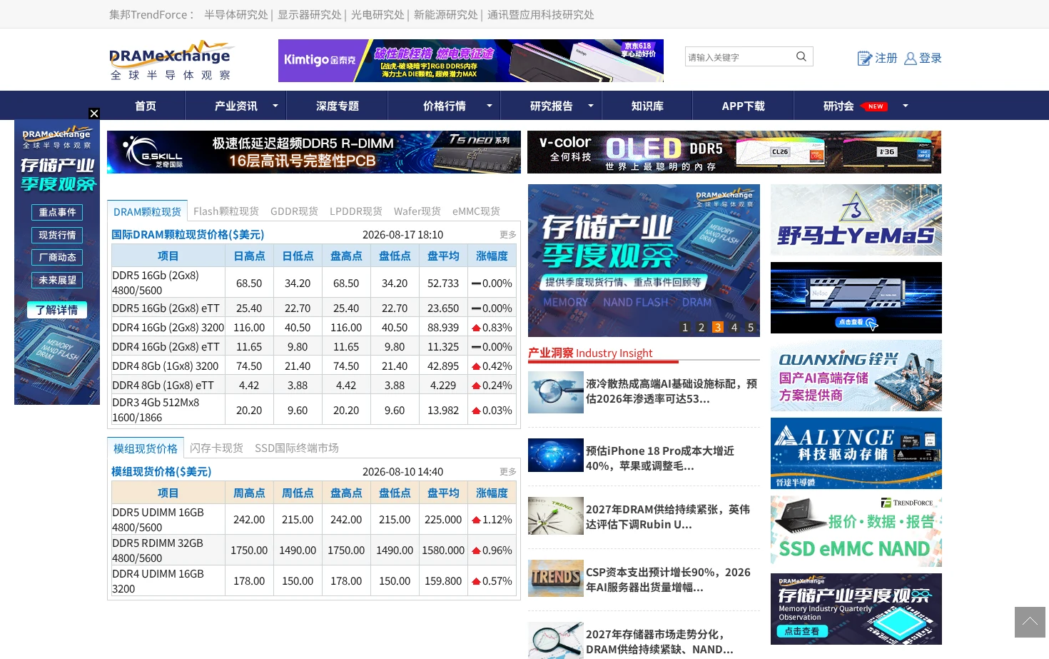Open the QUANXING 铨兴 ad
The height and width of the screenshot is (659, 1049).
(x=856, y=376)
